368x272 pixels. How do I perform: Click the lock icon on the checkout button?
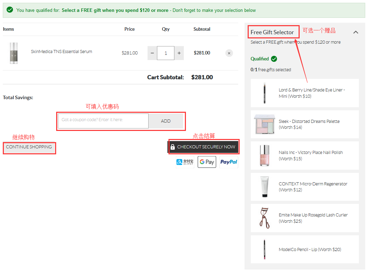[173, 147]
